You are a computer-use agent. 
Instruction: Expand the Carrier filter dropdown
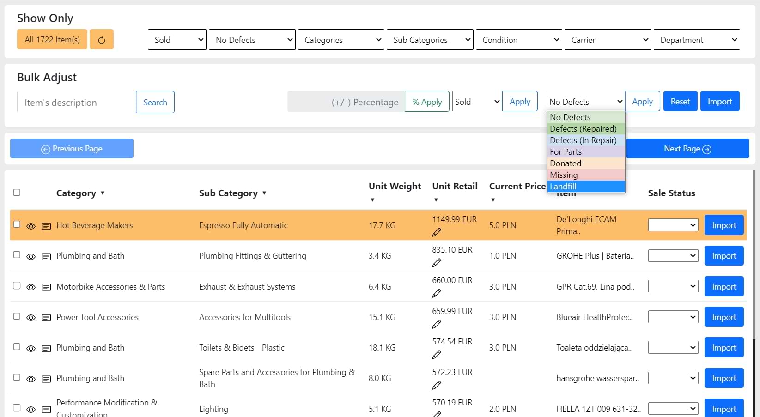tap(608, 40)
